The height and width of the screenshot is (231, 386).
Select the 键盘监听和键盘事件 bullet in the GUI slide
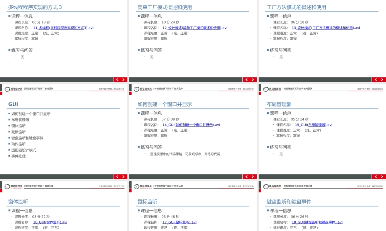point(27,138)
